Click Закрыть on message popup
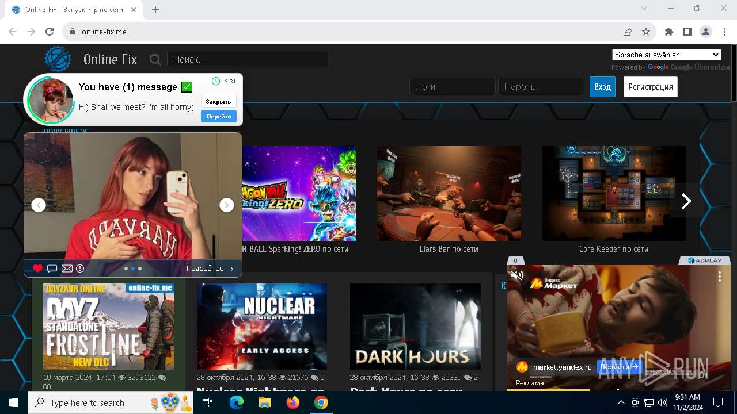This screenshot has height=414, width=737. 218,101
